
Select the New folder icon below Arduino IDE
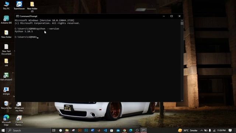coord(6,34)
